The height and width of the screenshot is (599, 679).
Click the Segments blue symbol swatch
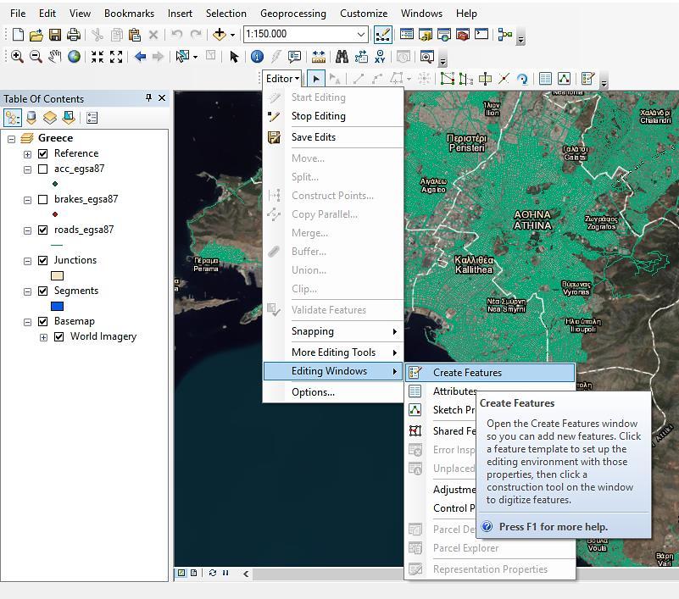pyautogui.click(x=57, y=307)
